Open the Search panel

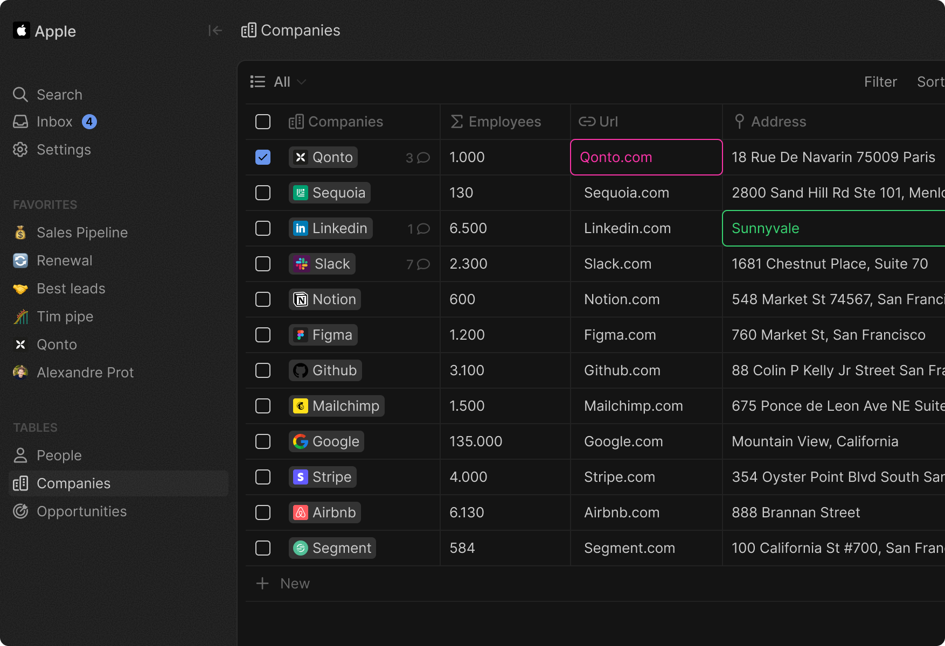click(x=59, y=94)
